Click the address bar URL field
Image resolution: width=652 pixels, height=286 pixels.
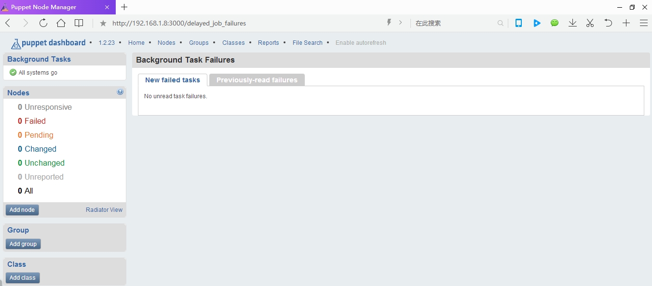(246, 23)
